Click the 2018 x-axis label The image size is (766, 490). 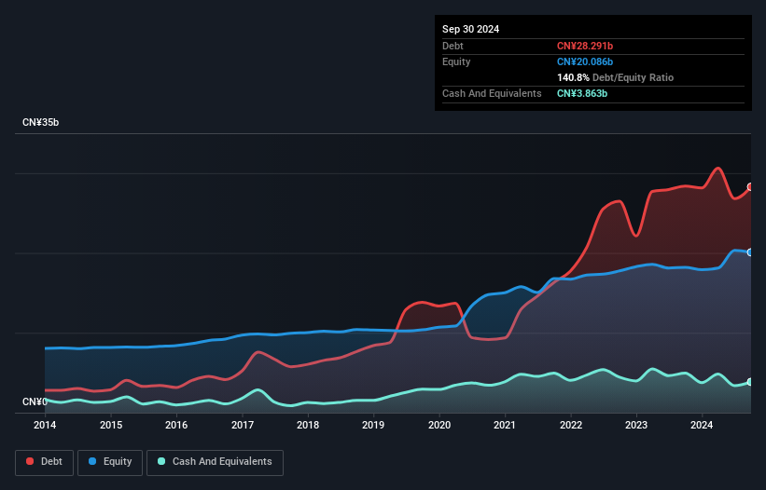click(308, 425)
